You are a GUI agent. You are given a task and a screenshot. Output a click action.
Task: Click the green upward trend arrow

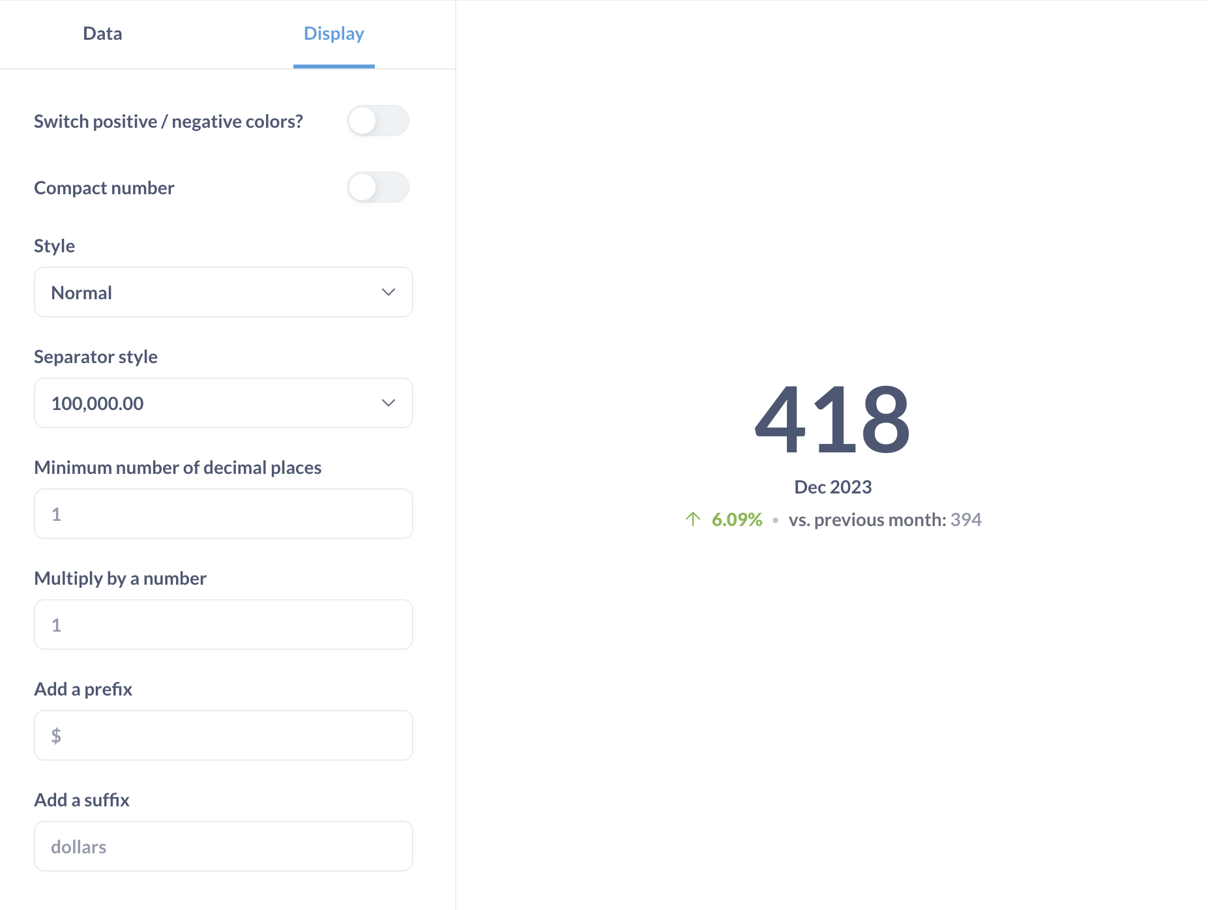692,520
